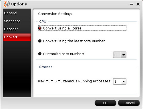Minimize the Options window

(131, 4)
